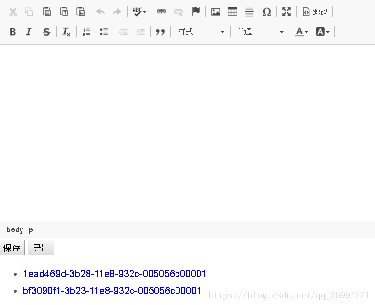This screenshot has width=375, height=305.
Task: Click the 导出 button
Action: click(41, 248)
